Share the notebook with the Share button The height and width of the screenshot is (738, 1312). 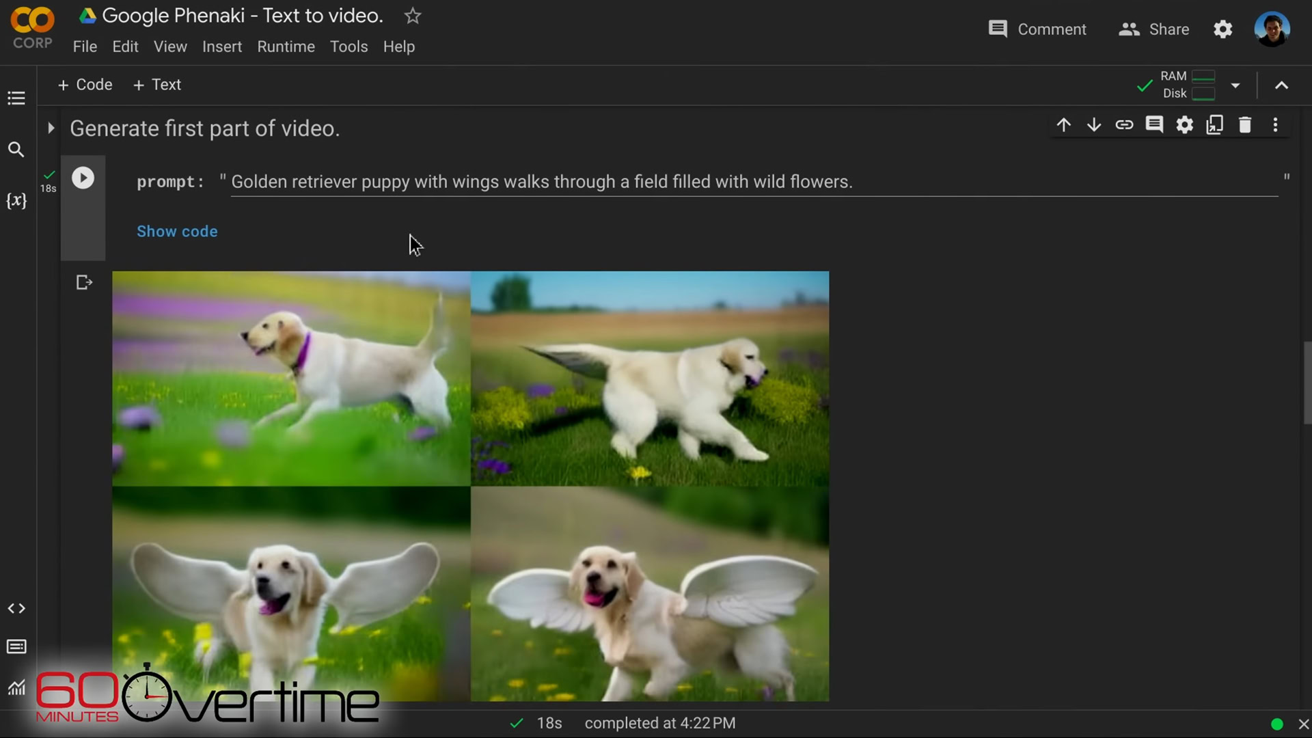coord(1155,29)
